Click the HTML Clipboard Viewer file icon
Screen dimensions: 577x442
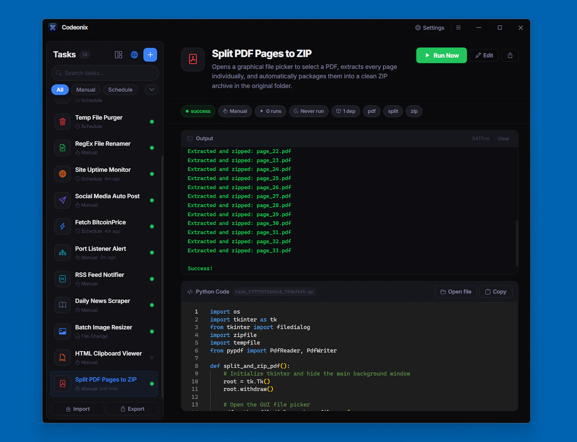(x=62, y=357)
